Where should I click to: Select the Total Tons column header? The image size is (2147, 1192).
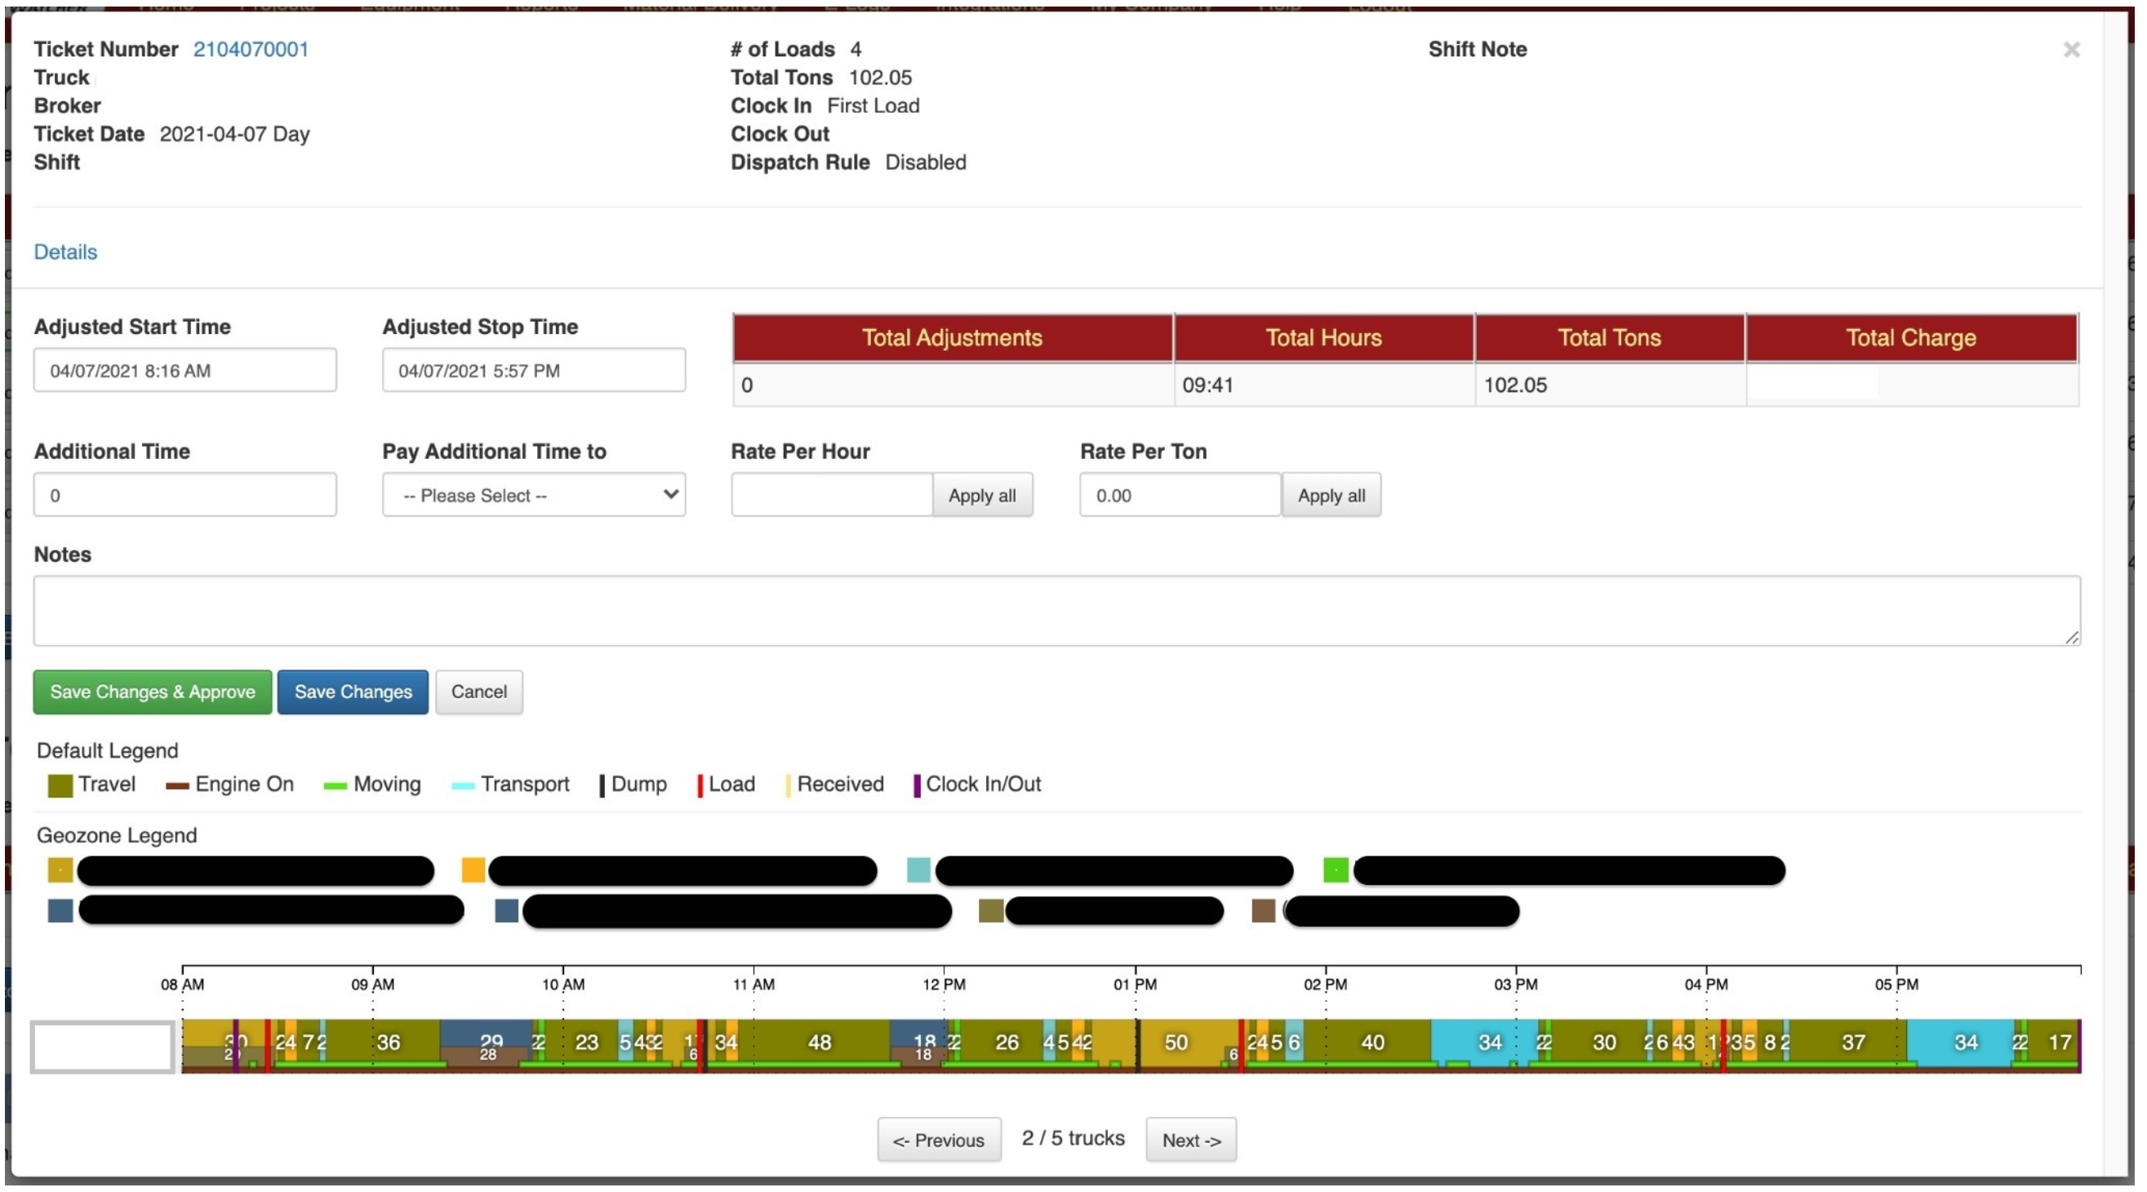point(1609,337)
